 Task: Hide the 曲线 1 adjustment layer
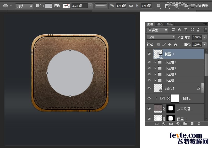click(149, 98)
